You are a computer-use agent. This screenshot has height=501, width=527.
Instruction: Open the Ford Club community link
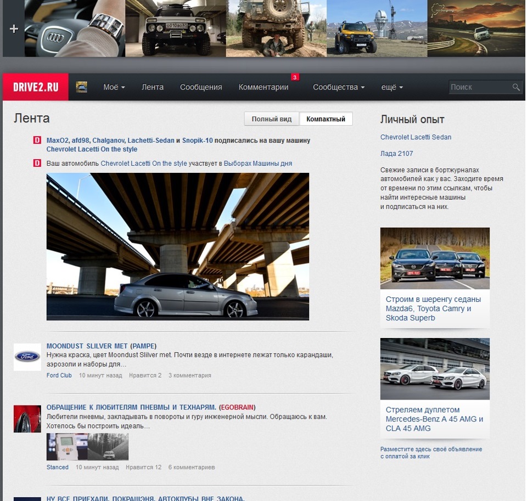59,375
